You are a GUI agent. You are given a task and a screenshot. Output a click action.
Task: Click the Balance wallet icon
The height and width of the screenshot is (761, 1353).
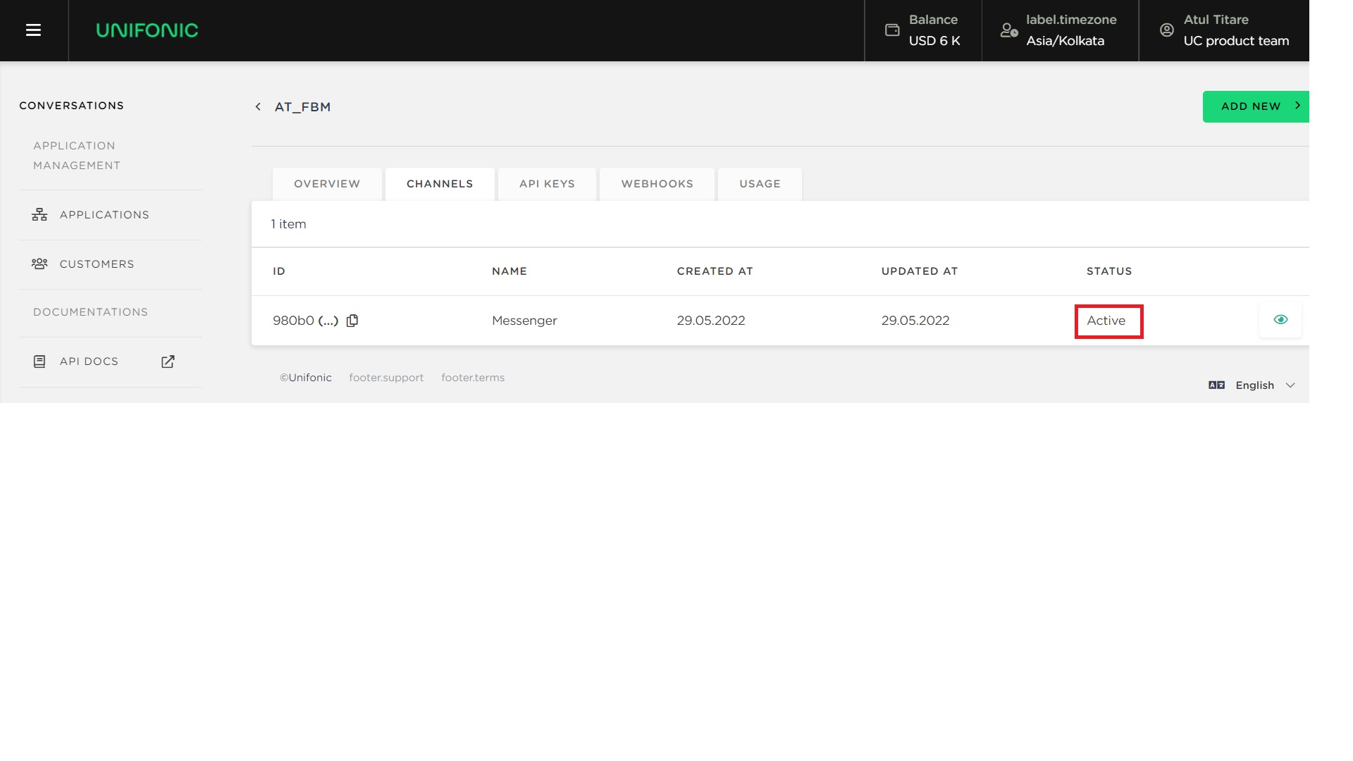[892, 30]
